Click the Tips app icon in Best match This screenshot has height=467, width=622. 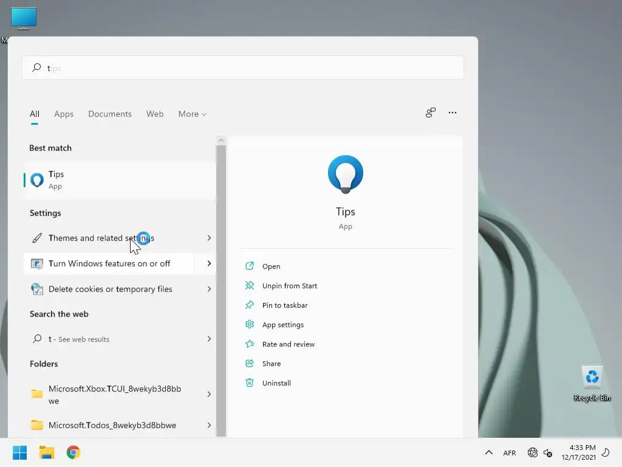click(37, 180)
